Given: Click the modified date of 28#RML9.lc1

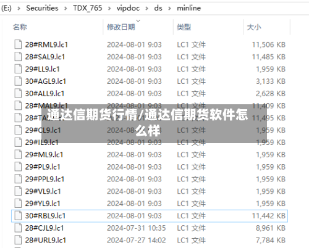Looking at the screenshot, I should [134, 44].
